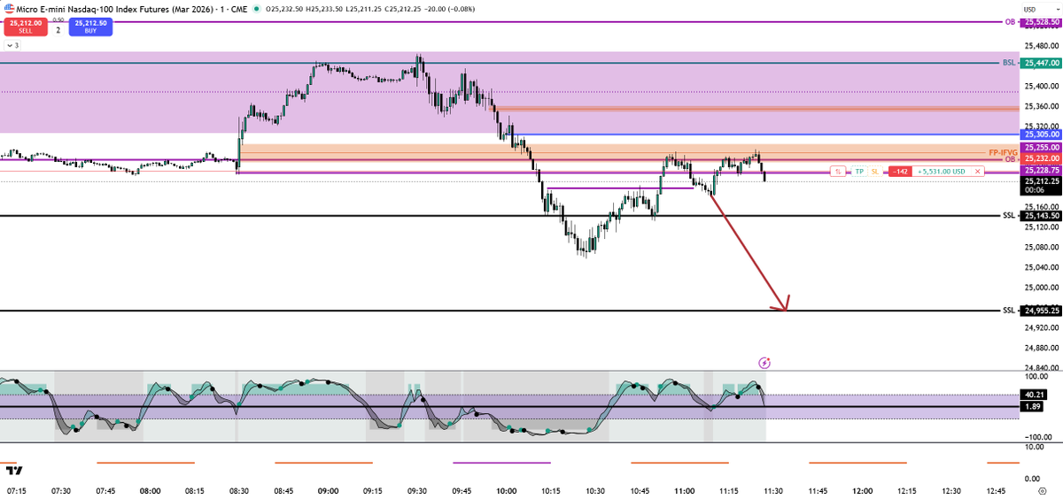Click the 25,228.75 position price label
1063x499 pixels.
click(x=1040, y=170)
